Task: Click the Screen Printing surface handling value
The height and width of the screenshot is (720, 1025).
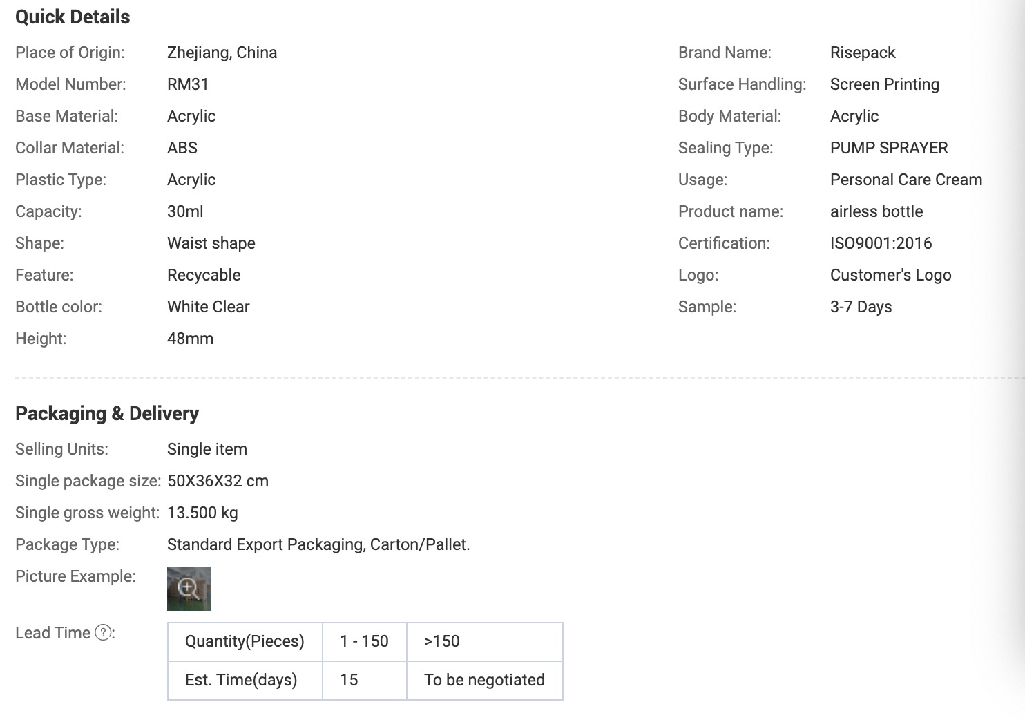Action: pyautogui.click(x=885, y=84)
